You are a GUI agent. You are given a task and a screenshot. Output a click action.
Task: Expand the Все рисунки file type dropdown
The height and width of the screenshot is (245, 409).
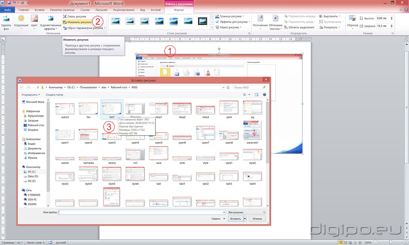247,212
